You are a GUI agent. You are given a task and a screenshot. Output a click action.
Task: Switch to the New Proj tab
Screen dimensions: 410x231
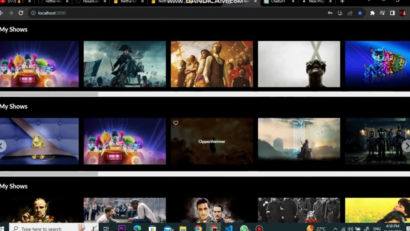(317, 2)
